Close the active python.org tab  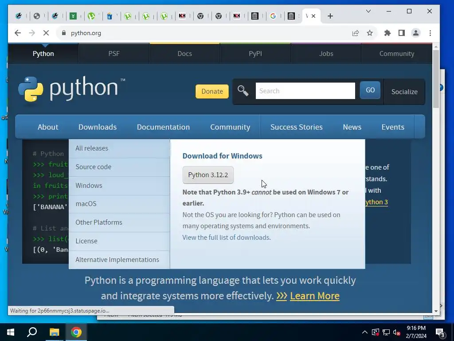point(313,16)
